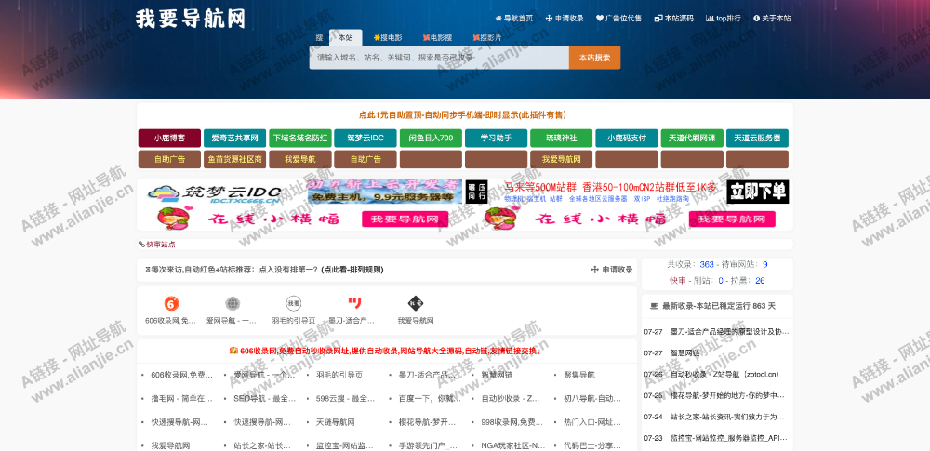Open the 筑梦云IDC banner image
Viewport: 930px width, 451px height.
point(300,192)
